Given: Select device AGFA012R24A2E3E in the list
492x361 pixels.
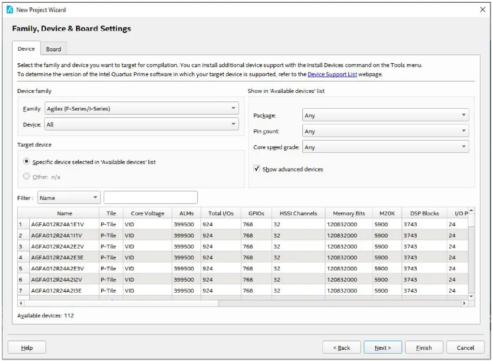Looking at the screenshot, I should click(57, 257).
